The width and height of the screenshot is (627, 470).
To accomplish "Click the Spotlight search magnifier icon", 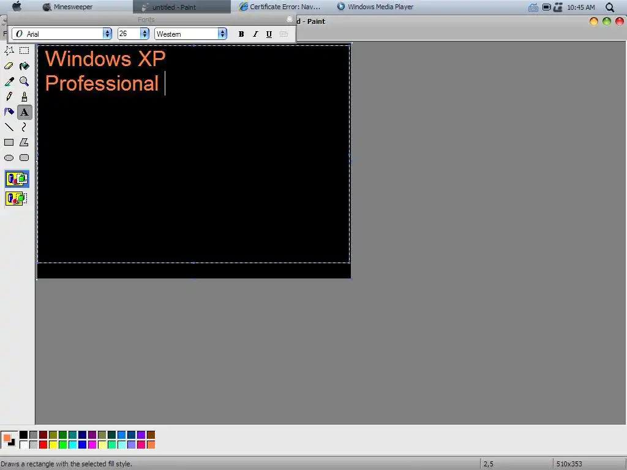I will pos(609,7).
